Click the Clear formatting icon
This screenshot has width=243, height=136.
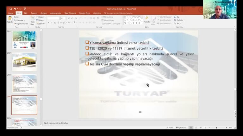(76, 18)
